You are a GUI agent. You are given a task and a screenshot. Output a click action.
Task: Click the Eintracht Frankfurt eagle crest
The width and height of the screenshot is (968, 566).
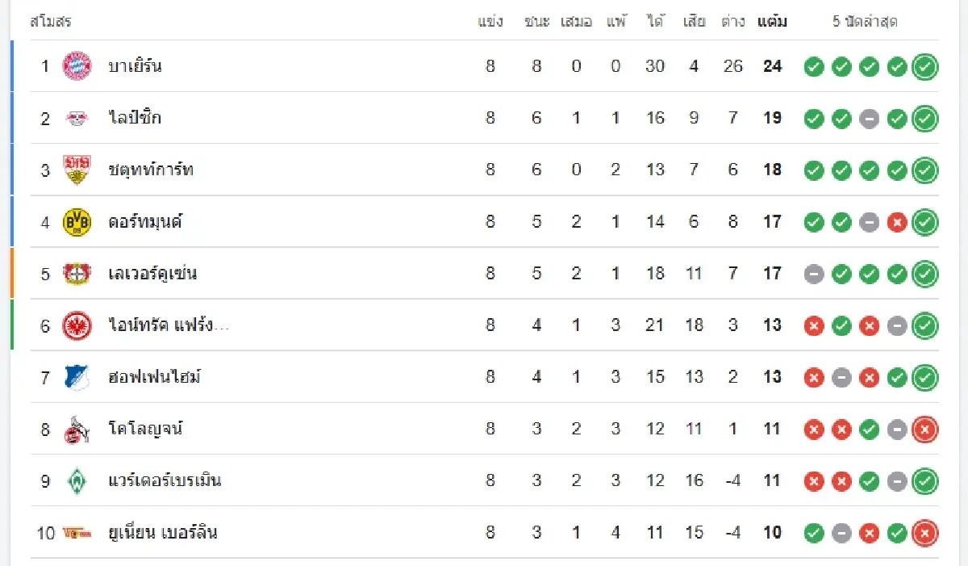[x=77, y=325]
